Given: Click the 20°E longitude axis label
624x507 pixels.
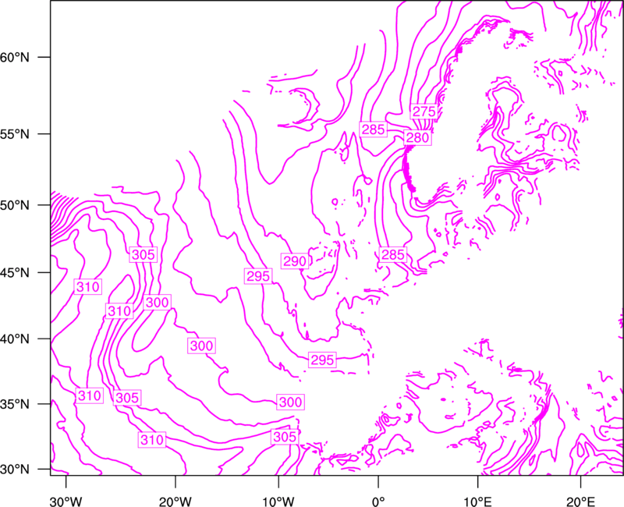Looking at the screenshot, I should coord(580,502).
